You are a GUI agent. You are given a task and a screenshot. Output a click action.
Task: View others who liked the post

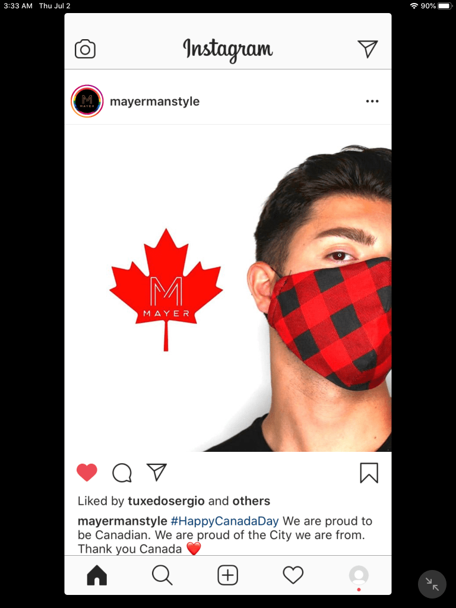[x=251, y=501]
